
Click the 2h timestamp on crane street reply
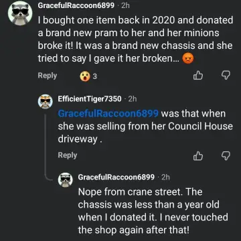(x=165, y=177)
